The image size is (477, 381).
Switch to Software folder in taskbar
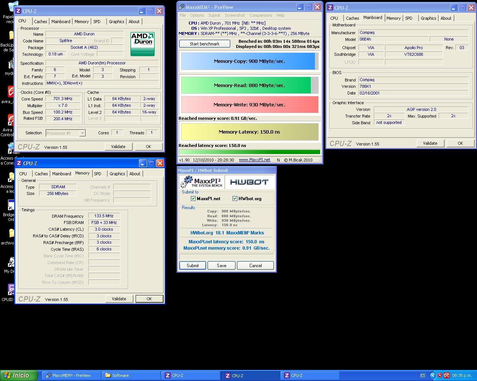pos(131,375)
